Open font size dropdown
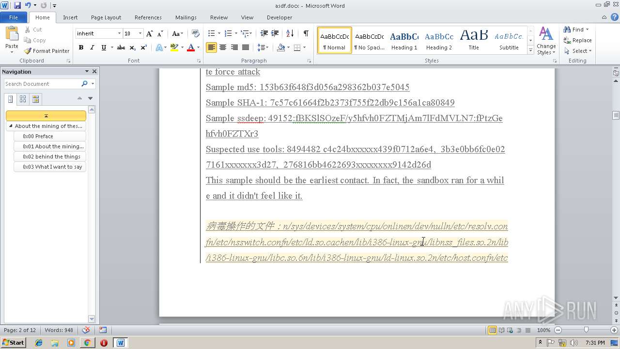 click(140, 33)
